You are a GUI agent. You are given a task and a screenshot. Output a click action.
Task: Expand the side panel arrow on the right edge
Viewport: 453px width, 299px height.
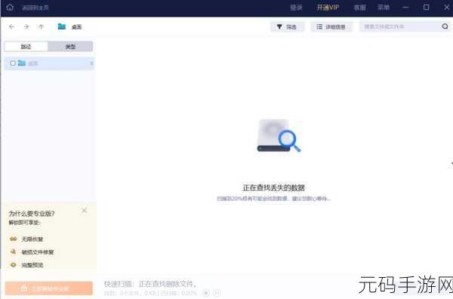pos(451,163)
